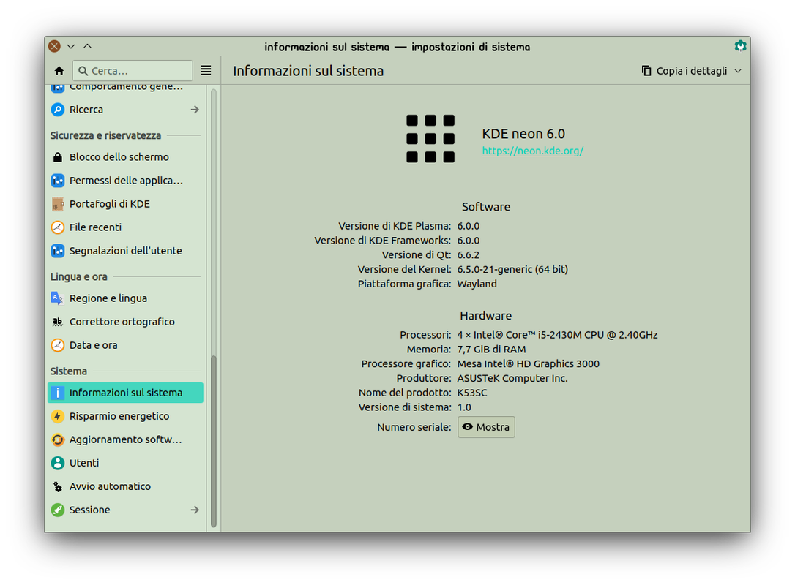Open Copia i dettagli dropdown chevron
The height and width of the screenshot is (585, 795).
(x=738, y=71)
